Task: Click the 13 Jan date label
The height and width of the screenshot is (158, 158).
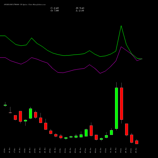Action: click(106, 150)
